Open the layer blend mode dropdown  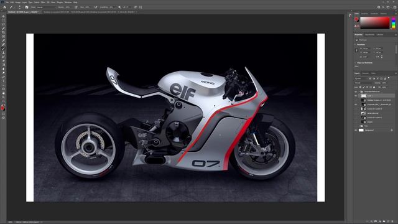click(363, 83)
